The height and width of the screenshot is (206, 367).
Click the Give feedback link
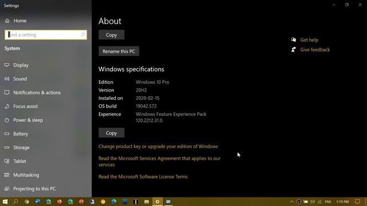pos(315,50)
